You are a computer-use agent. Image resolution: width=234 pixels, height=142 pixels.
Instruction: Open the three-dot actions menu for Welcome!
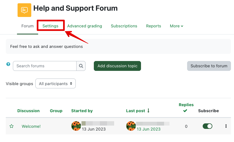tap(226, 126)
